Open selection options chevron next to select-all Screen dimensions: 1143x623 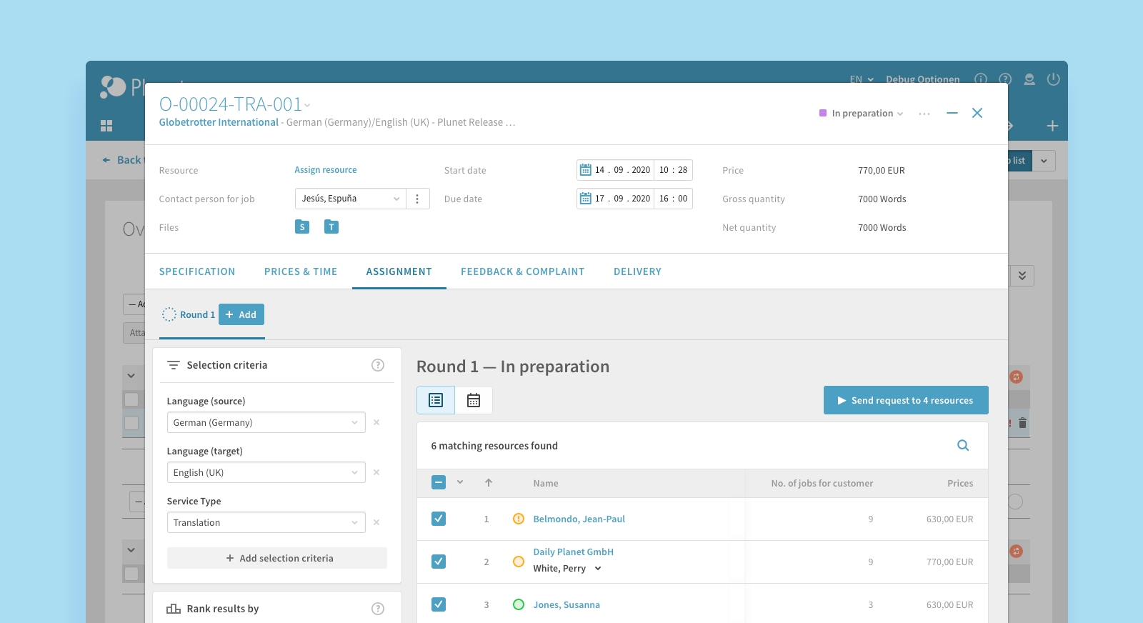coord(460,482)
